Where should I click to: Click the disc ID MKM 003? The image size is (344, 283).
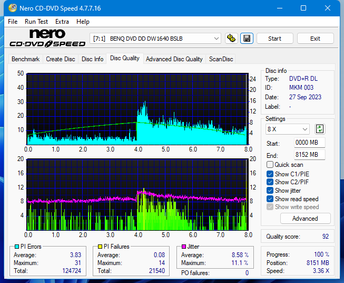click(x=301, y=88)
